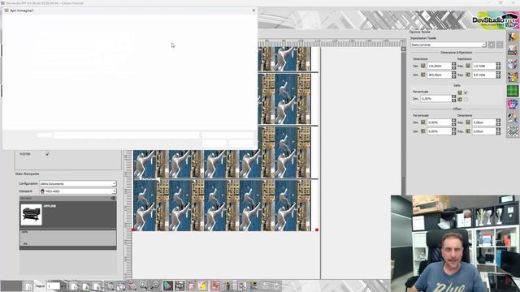Click the first Offset Dimensione cm field

tap(484, 122)
